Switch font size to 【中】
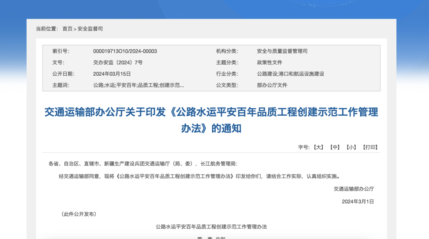429x239 pixels. 335,147
